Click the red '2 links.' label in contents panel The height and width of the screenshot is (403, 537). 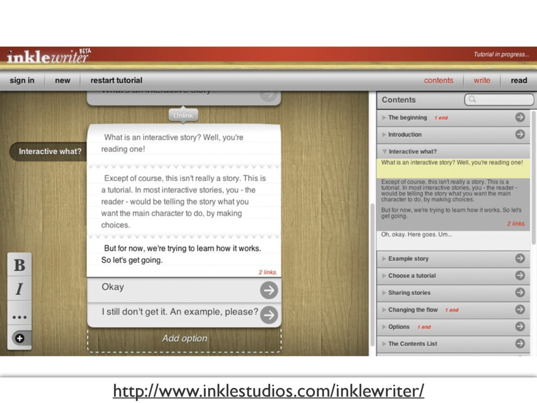click(516, 224)
